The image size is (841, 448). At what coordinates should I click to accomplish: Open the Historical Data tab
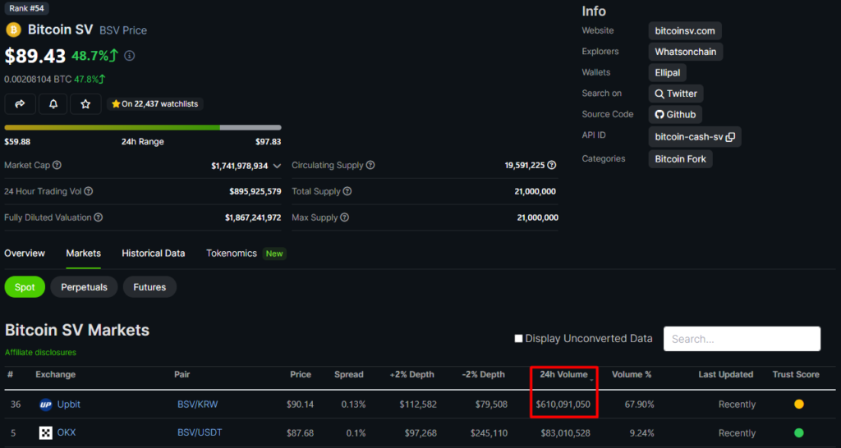click(154, 254)
